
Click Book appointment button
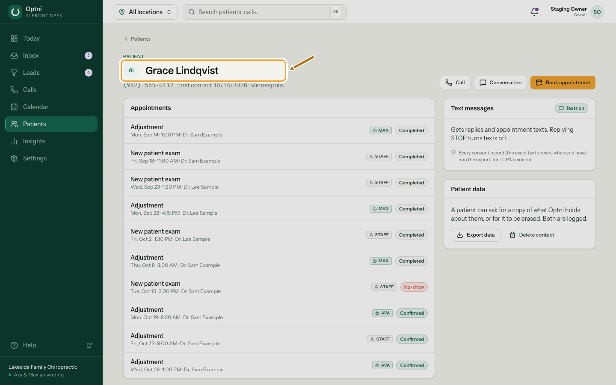pos(563,83)
